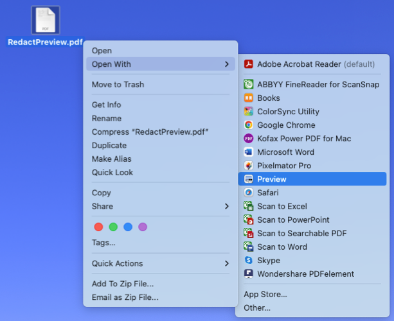Choose Other… at the submenu bottom
Screen dimensions: 394x321
point(256,308)
